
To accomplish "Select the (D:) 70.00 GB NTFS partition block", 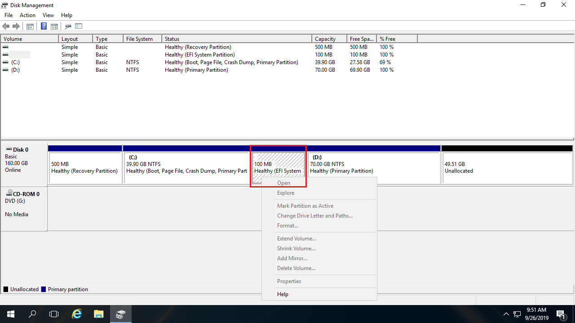I will tap(374, 167).
